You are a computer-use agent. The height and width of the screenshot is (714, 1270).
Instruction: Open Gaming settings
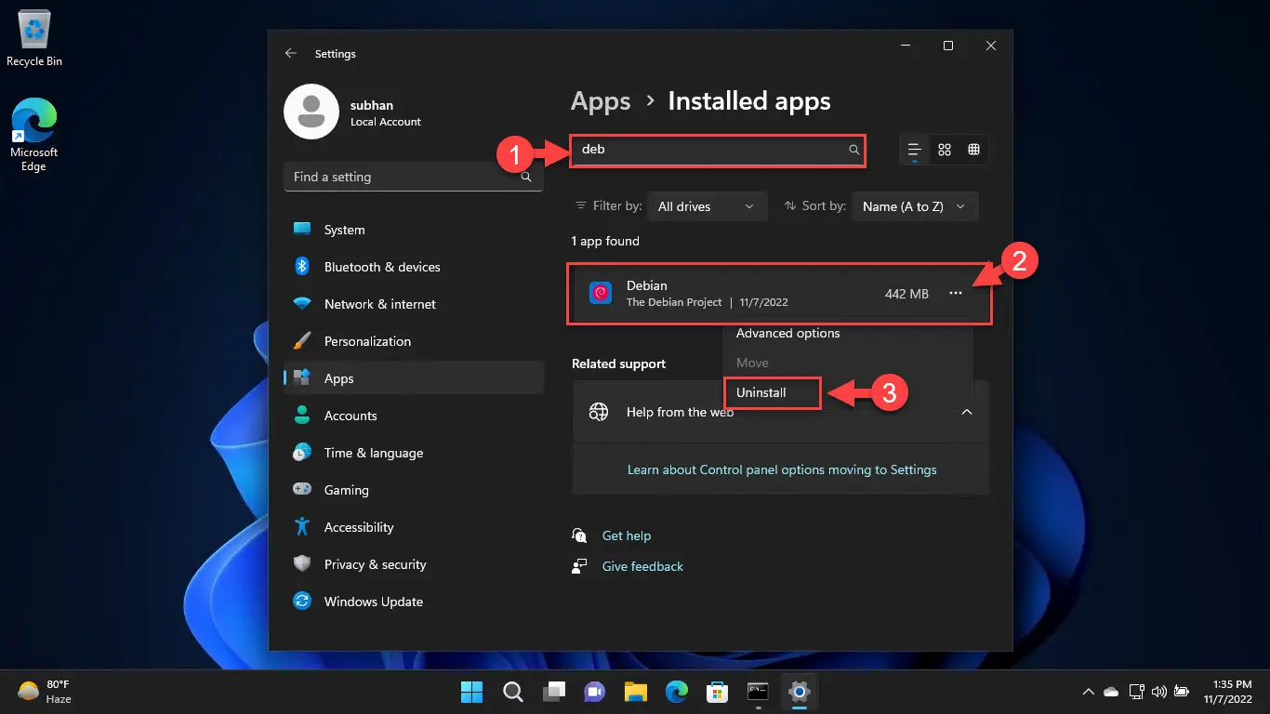click(414, 490)
